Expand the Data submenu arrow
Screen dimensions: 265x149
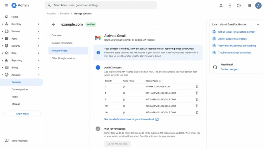click(x=39, y=53)
